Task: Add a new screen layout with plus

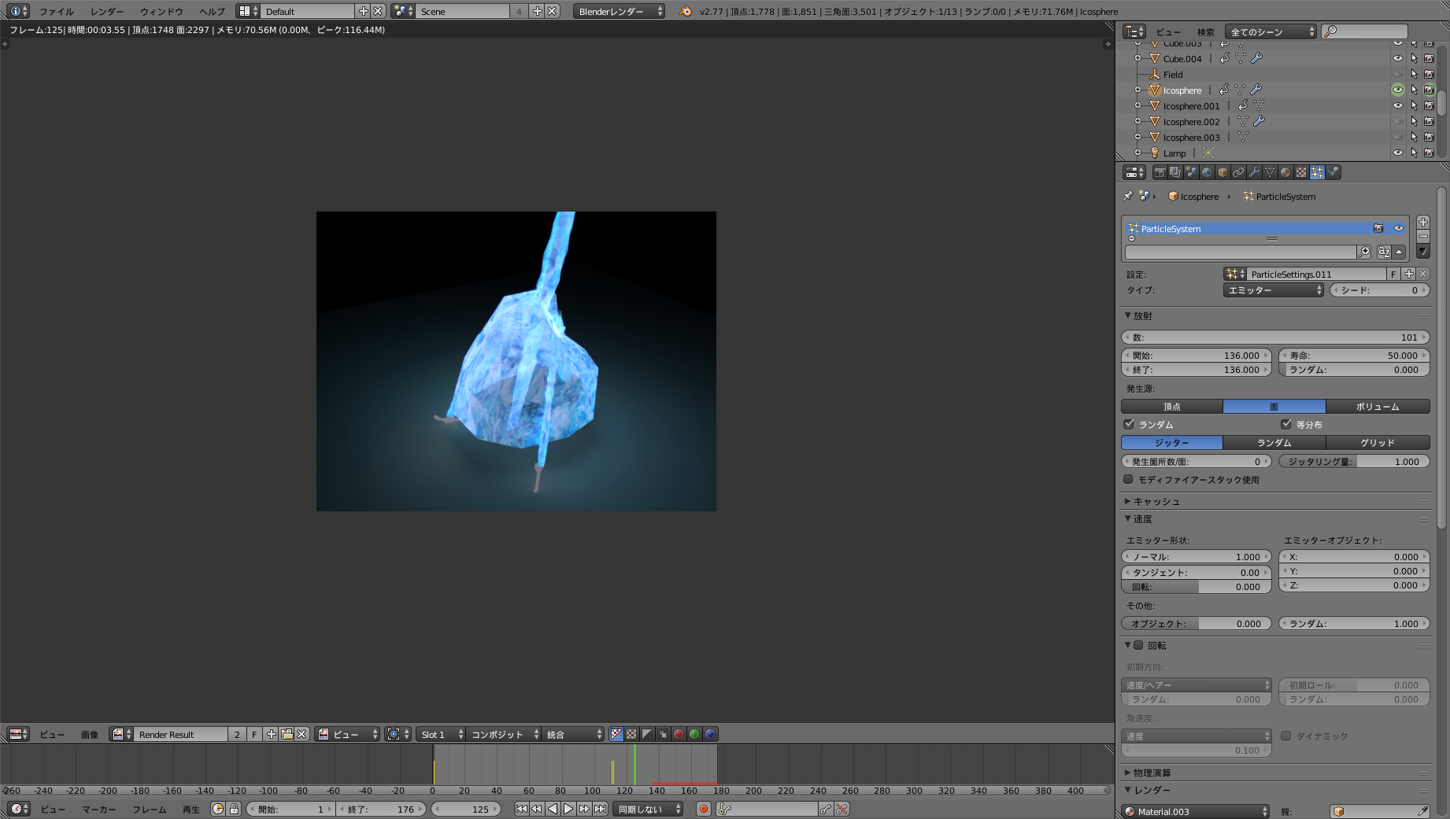Action: coord(363,11)
